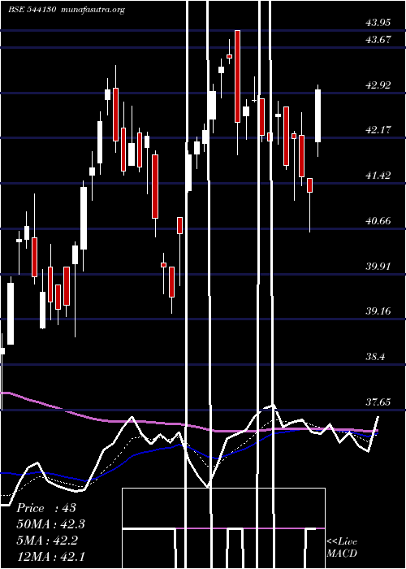Click the 42.92 price axis label
Image resolution: width=406 pixels, height=569 pixels.
378,85
